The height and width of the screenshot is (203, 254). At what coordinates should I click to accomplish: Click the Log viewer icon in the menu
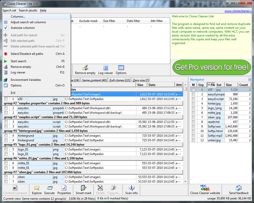click(6, 72)
